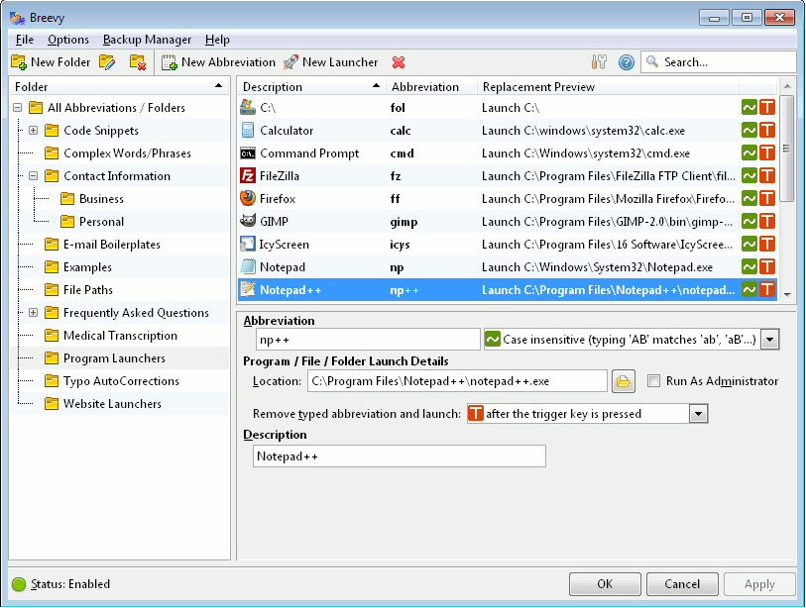Expand the Code Snippets folder

coord(33,131)
